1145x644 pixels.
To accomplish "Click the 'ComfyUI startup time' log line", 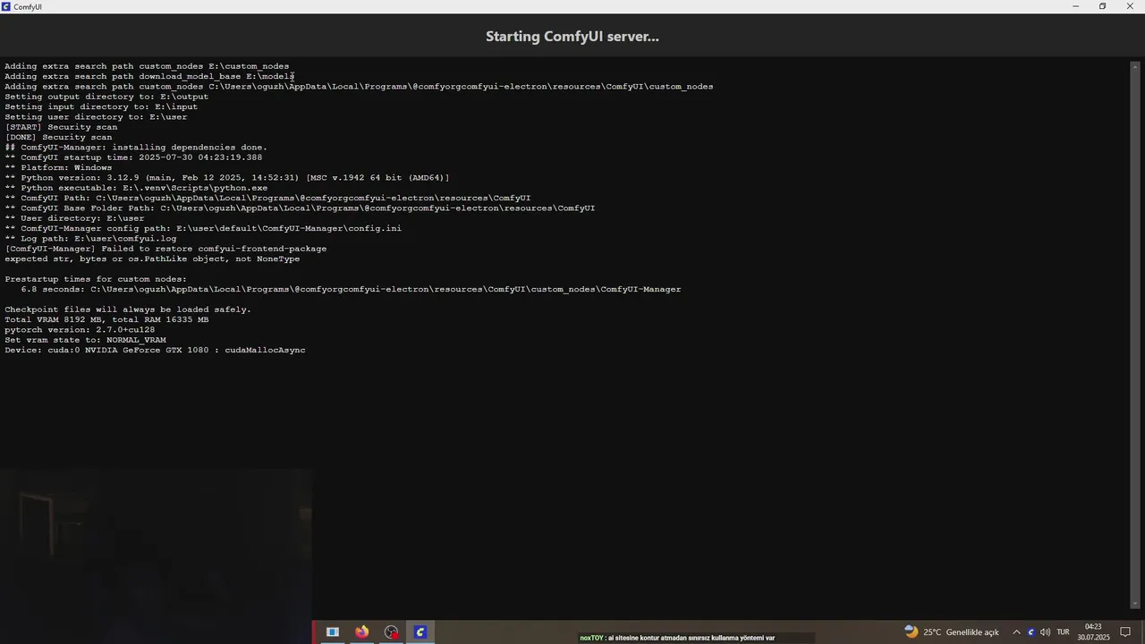I will [133, 157].
